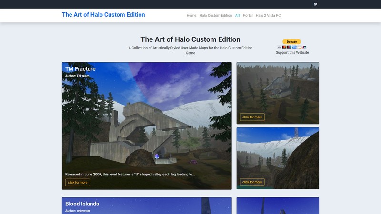Open the Portal nav link
Screen dimensions: 381x214
tap(248, 15)
